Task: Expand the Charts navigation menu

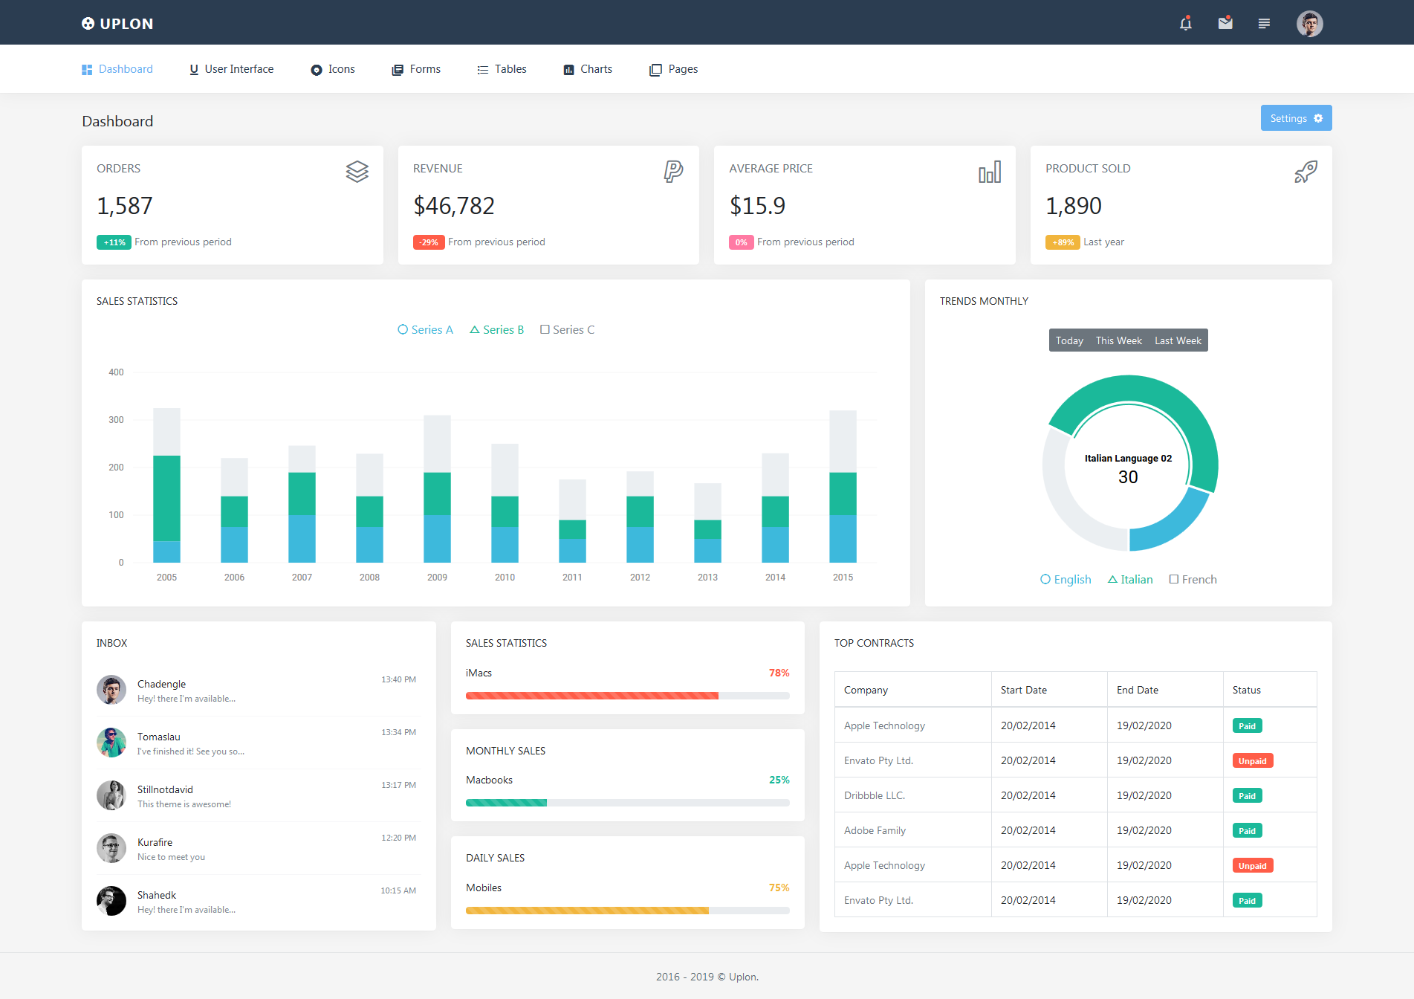Action: (588, 69)
